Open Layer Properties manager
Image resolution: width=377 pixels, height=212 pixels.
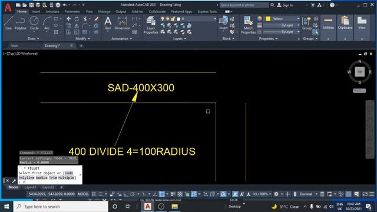tap(151, 25)
